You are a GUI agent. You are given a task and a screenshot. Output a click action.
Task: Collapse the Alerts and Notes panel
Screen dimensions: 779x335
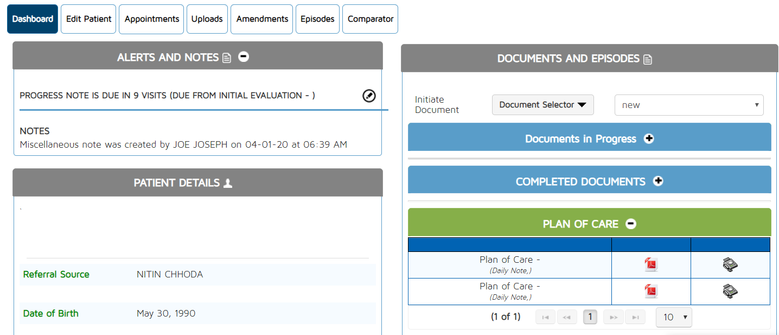[x=244, y=56]
